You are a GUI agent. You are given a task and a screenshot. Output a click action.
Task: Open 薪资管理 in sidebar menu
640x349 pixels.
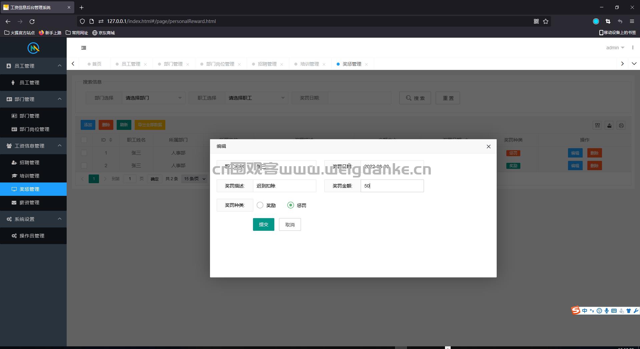coord(33,202)
